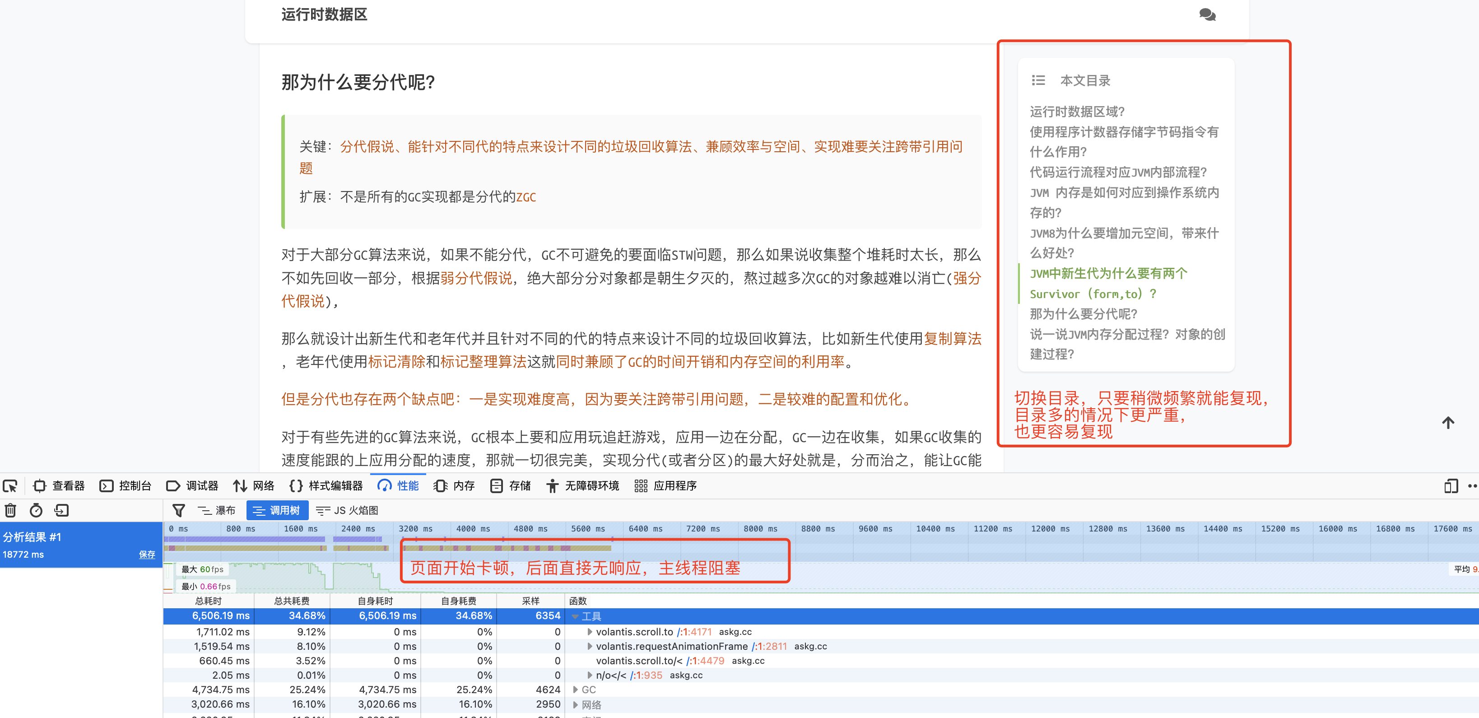Select 那为什么要分代呢 in the table of contents
This screenshot has width=1479, height=718.
(1084, 314)
